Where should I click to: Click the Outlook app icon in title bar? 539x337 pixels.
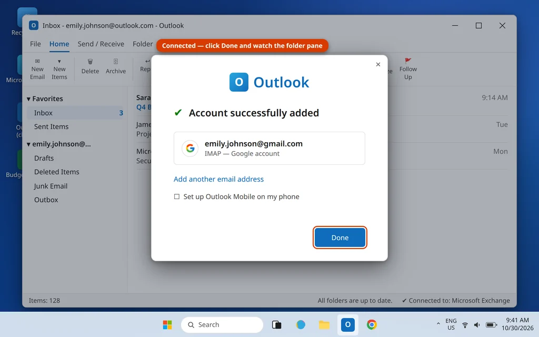33,25
